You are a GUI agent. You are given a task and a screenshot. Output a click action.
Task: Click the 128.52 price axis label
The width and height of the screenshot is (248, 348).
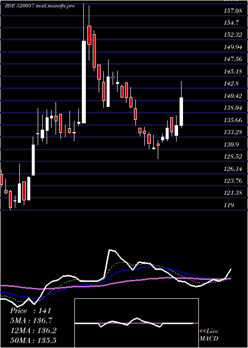point(232,157)
